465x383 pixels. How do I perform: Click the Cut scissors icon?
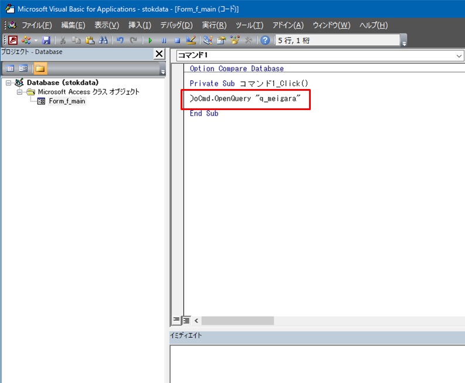coord(63,40)
